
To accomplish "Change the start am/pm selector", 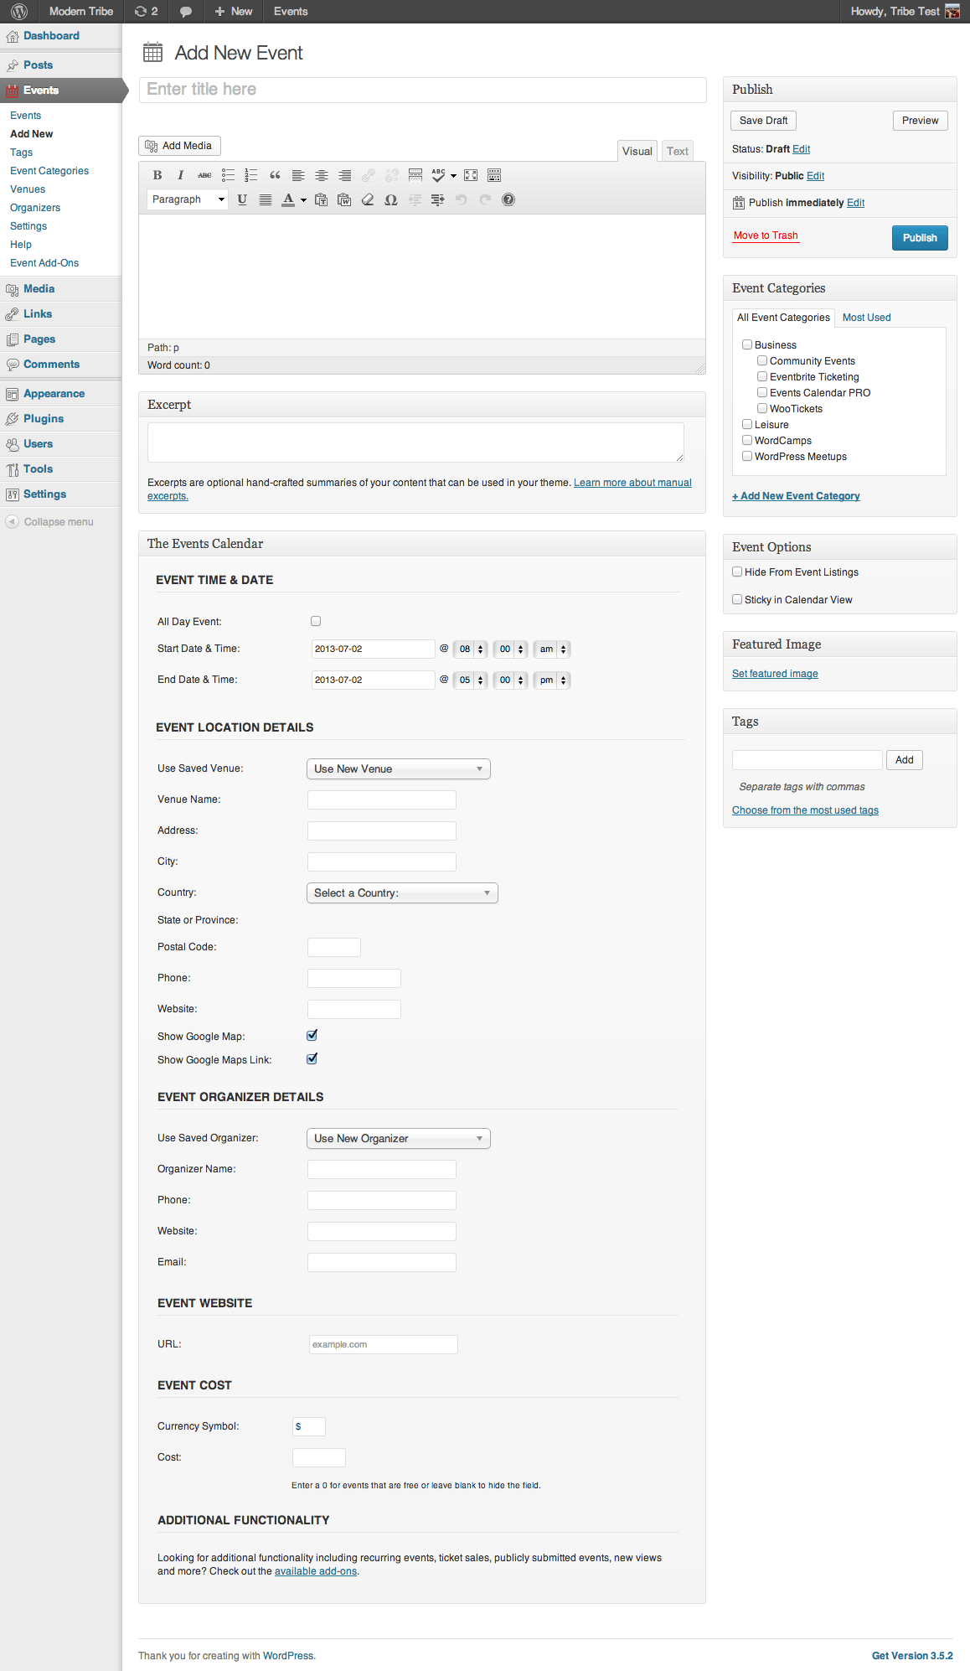I will (552, 649).
